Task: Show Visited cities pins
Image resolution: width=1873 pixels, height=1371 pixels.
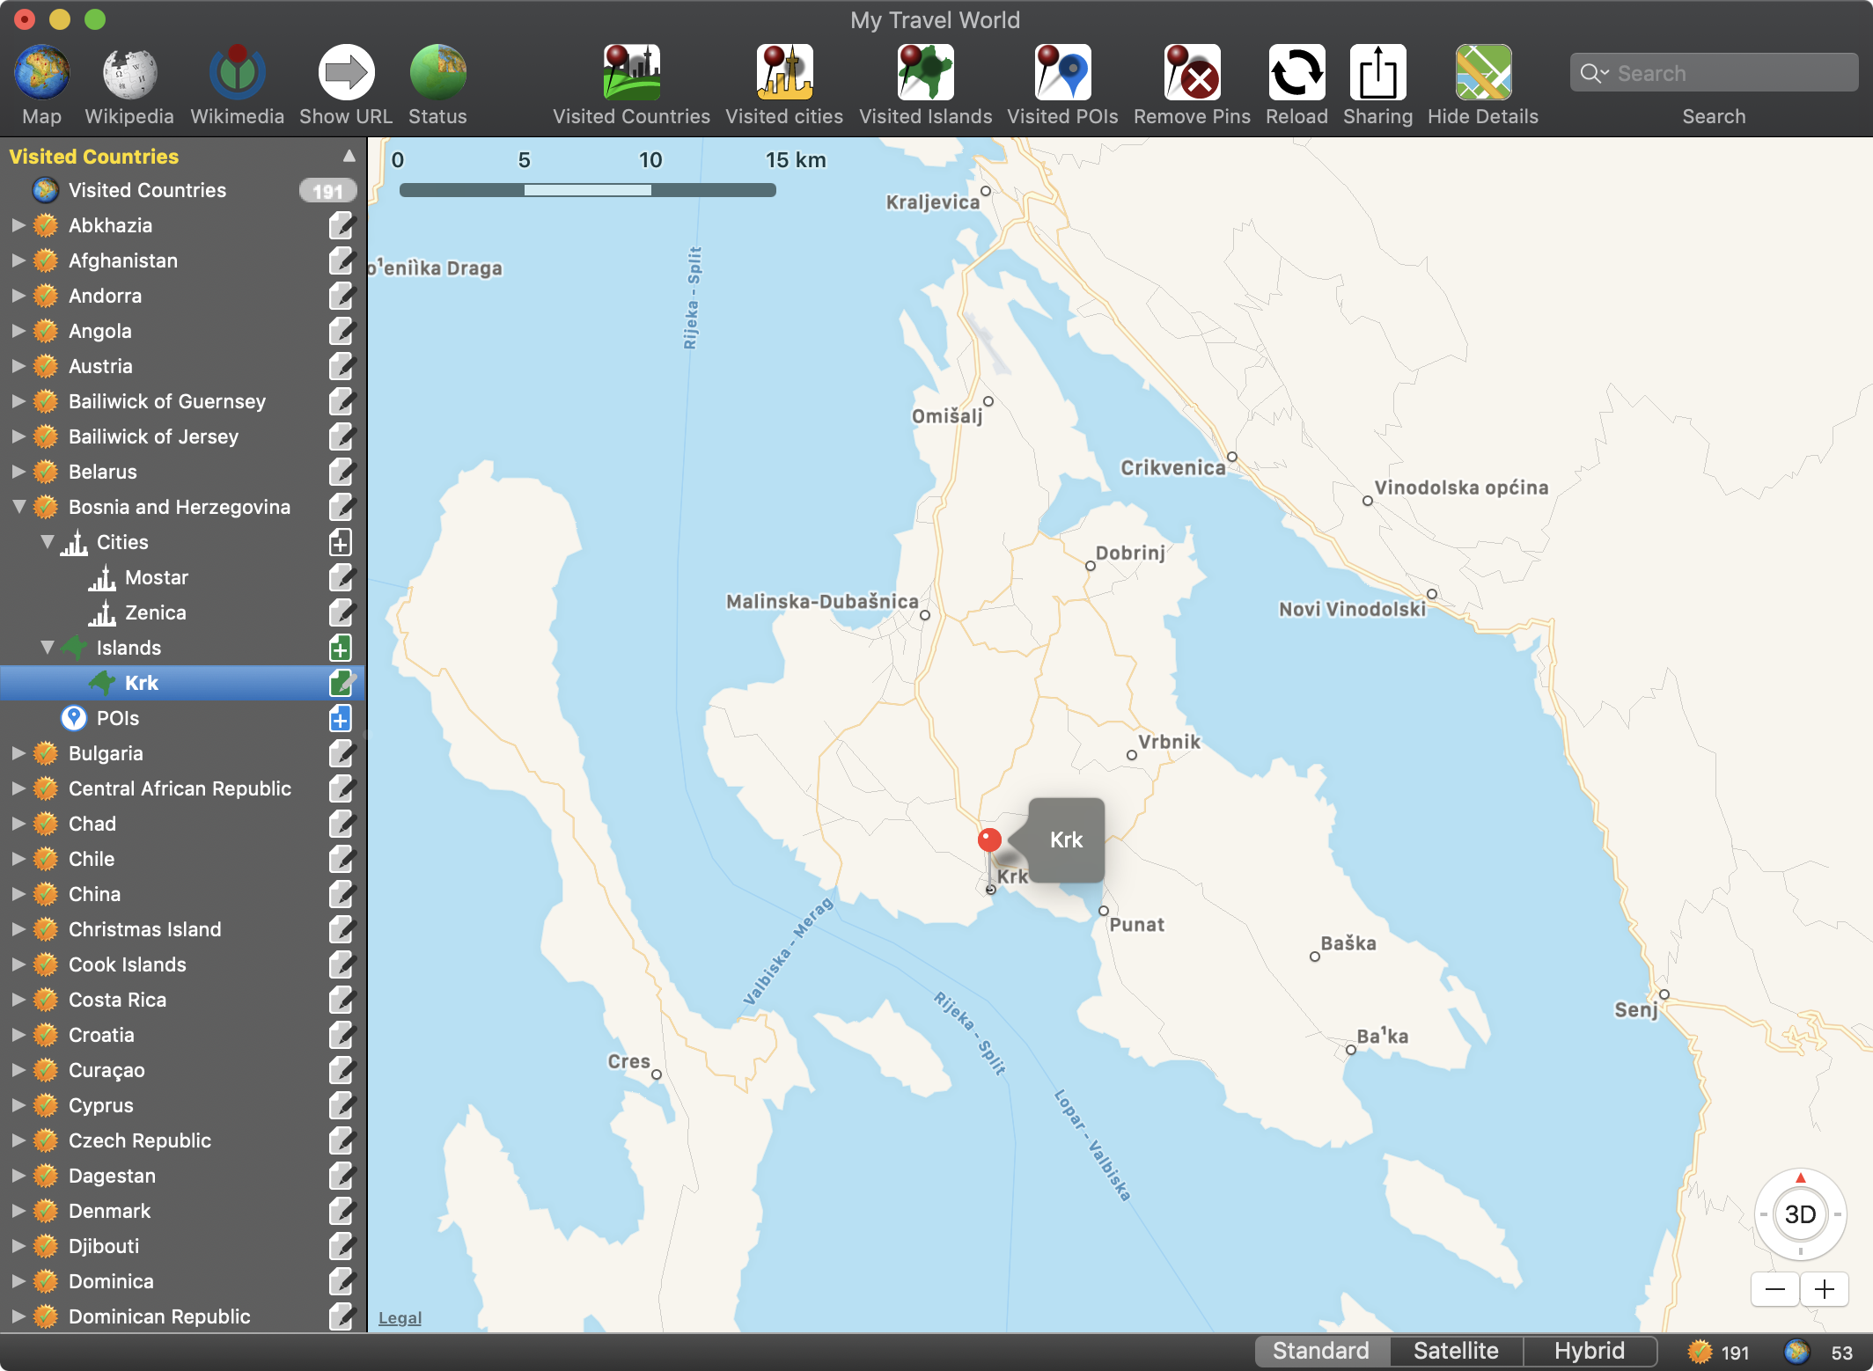Action: pyautogui.click(x=784, y=73)
